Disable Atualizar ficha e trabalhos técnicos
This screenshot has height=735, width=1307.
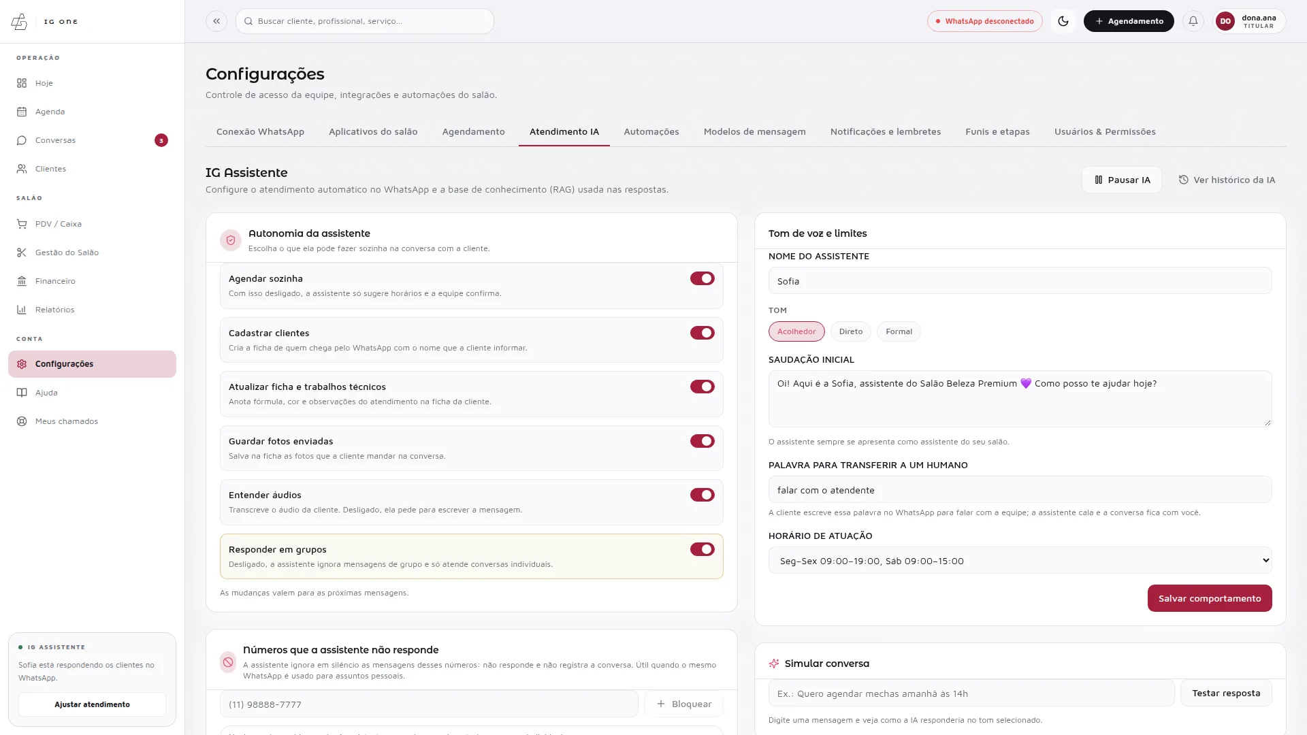click(702, 387)
